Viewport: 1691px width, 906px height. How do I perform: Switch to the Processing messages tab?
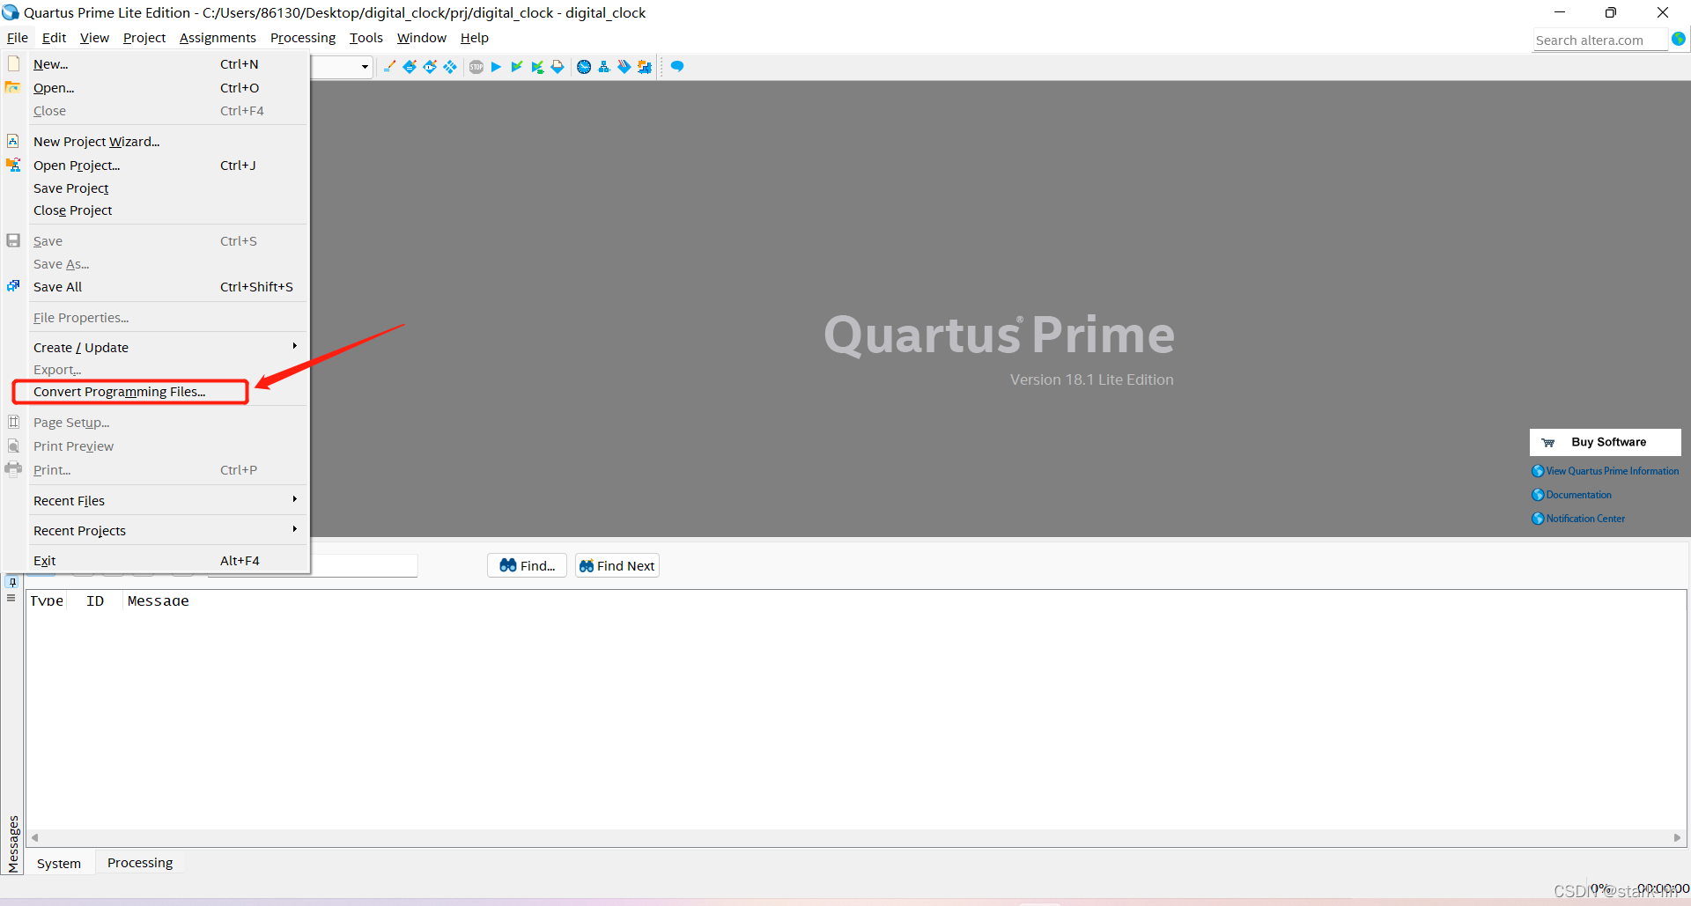click(x=140, y=863)
